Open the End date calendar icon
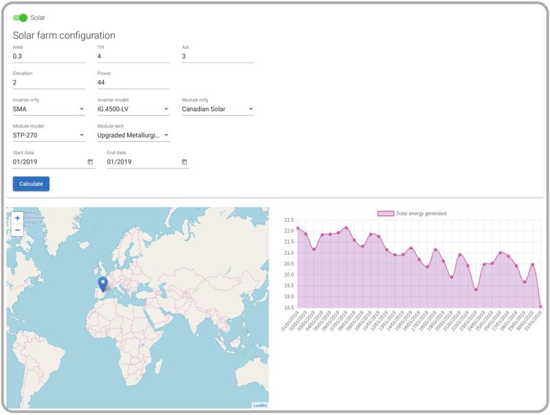Image resolution: width=550 pixels, height=415 pixels. (x=184, y=162)
